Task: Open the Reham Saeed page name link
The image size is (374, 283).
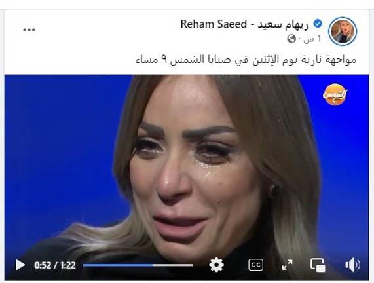Action: (244, 24)
